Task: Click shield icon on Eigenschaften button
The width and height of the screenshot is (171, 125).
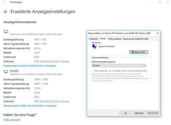Action: point(132,52)
